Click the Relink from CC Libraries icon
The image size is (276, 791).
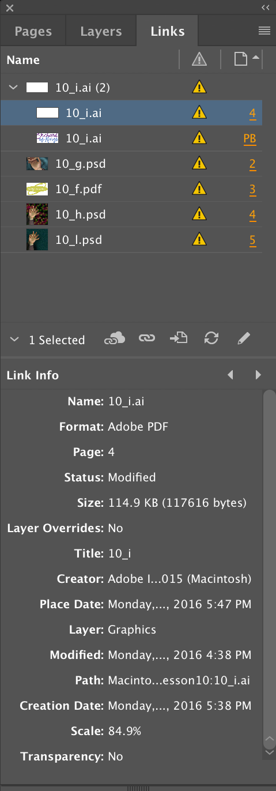click(x=114, y=340)
